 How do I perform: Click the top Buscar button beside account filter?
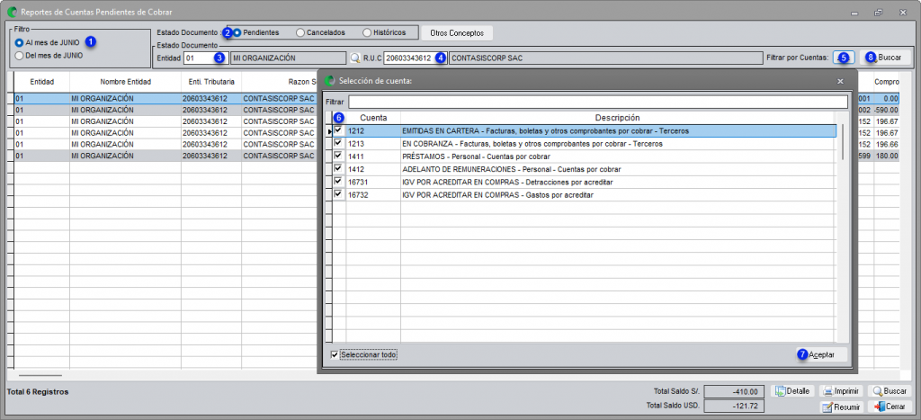[x=886, y=58]
